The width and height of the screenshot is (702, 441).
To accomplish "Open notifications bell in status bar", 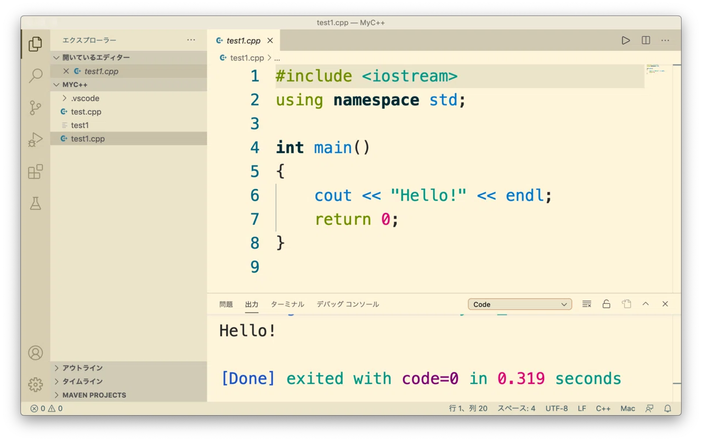I will pyautogui.click(x=668, y=409).
